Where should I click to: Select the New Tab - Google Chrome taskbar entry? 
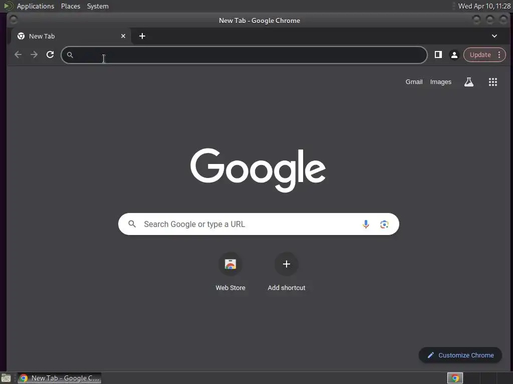pyautogui.click(x=59, y=378)
